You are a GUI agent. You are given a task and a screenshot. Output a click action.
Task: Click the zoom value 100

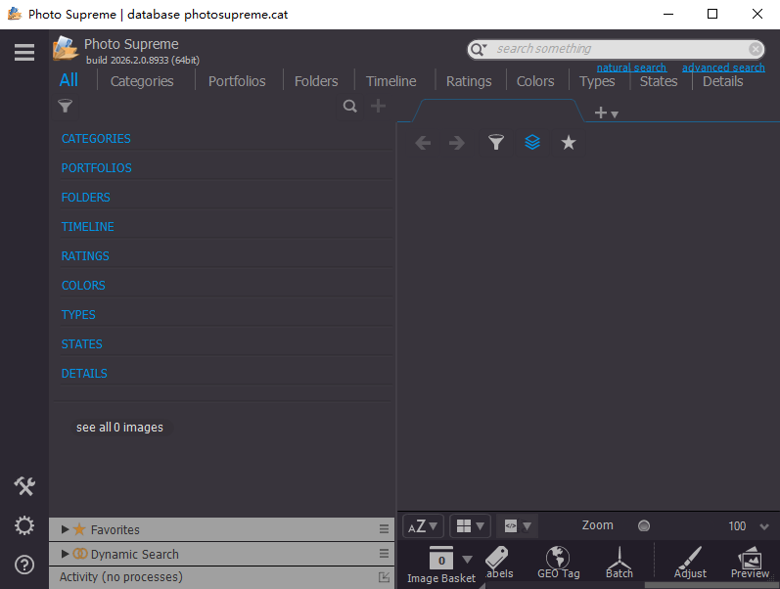[x=737, y=526]
